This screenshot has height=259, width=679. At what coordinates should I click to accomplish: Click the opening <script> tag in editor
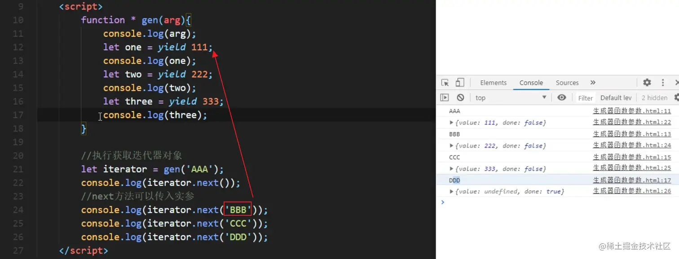81,7
